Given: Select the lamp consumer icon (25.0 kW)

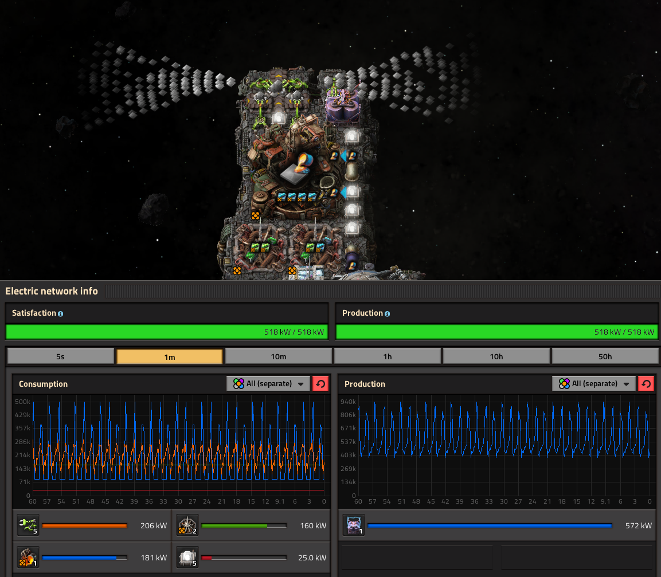Looking at the screenshot, I should [187, 557].
